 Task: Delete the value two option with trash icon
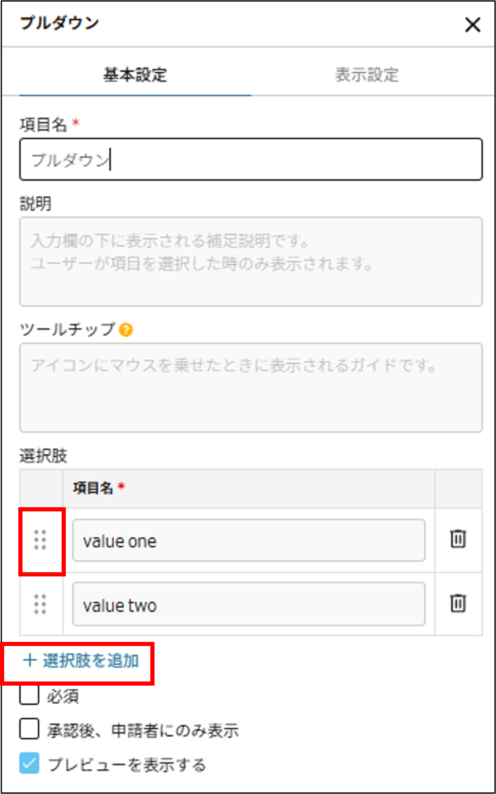coord(458,603)
